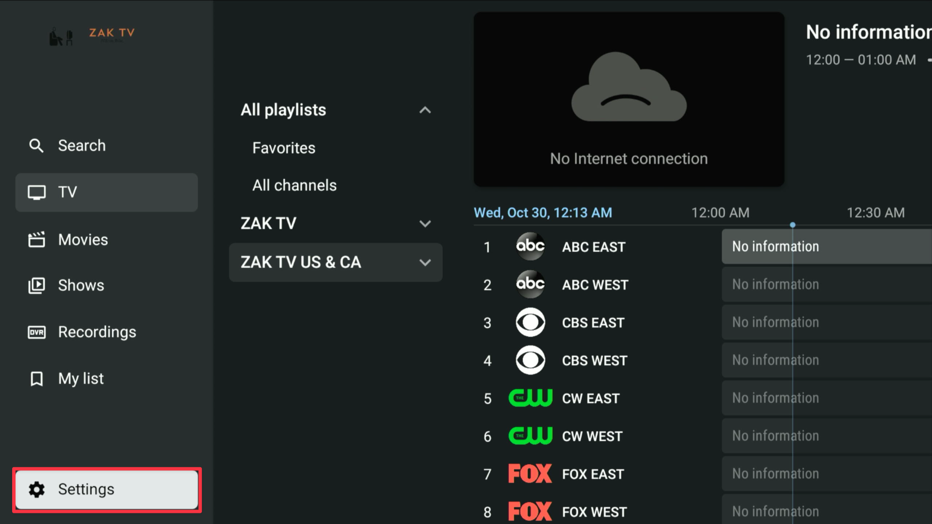Click the ABC EAST channel logo
The width and height of the screenshot is (932, 524).
tap(530, 246)
